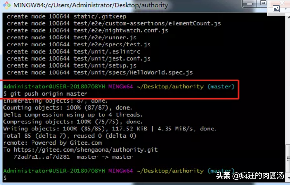Screen dimensions: 290x185
Task: Click the test/e2e/runner.js line
Action: 72,38
